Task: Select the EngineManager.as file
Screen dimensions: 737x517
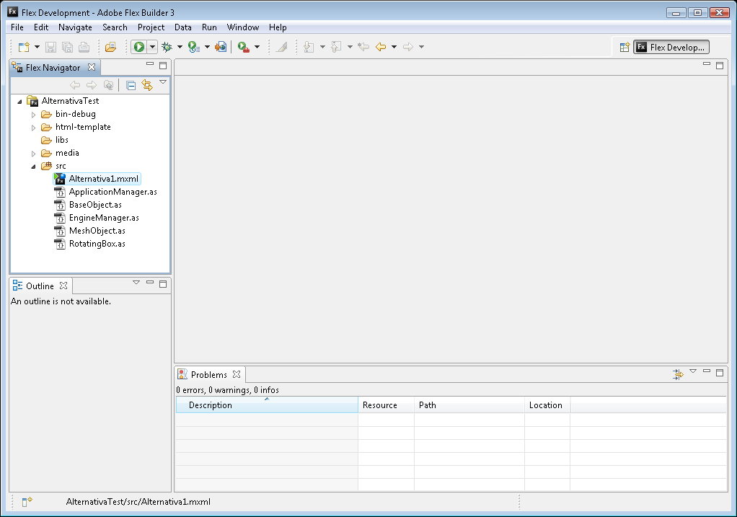Action: 104,218
